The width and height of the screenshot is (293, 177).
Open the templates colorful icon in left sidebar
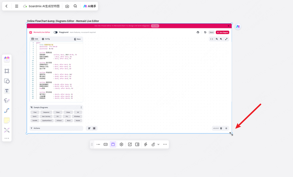[x=7, y=59]
